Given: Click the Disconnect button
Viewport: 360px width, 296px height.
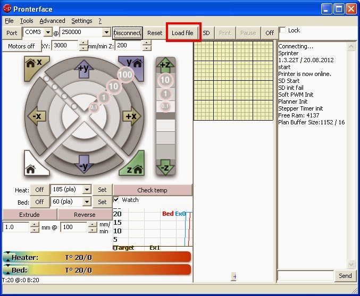Looking at the screenshot, I should coord(127,33).
